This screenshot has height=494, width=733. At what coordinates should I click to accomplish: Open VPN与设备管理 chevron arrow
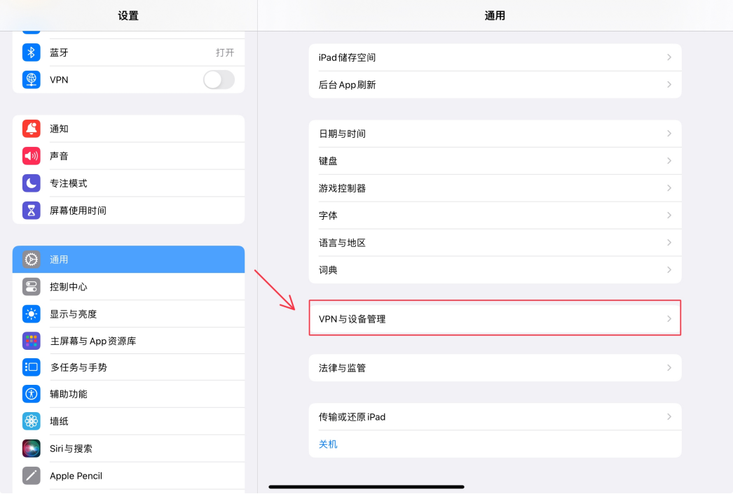(x=669, y=319)
